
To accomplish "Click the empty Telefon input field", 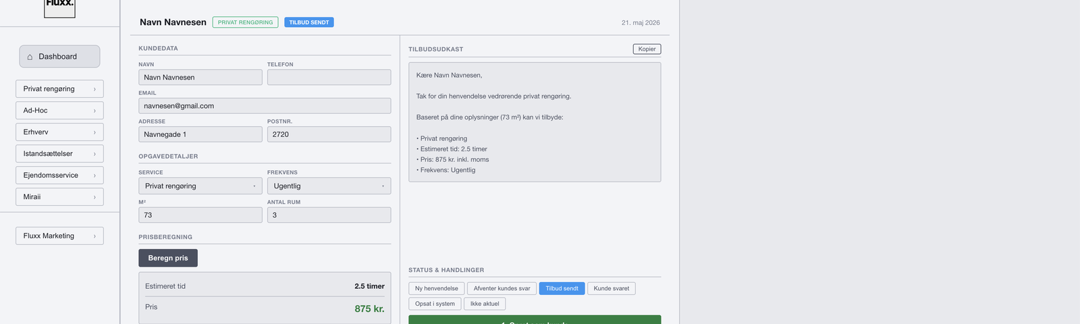I will click(329, 77).
